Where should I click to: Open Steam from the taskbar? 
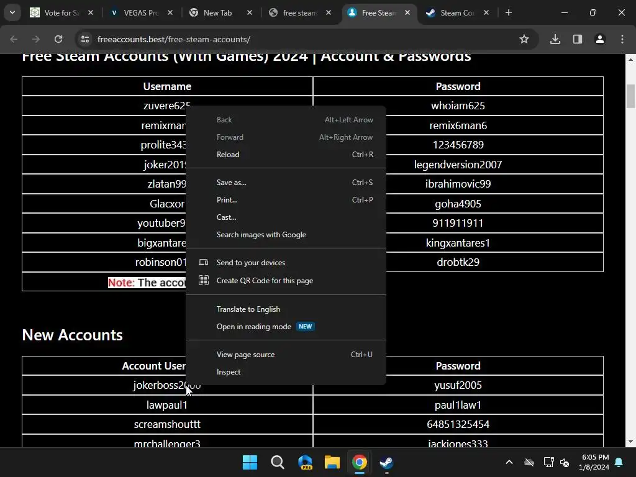(x=386, y=462)
